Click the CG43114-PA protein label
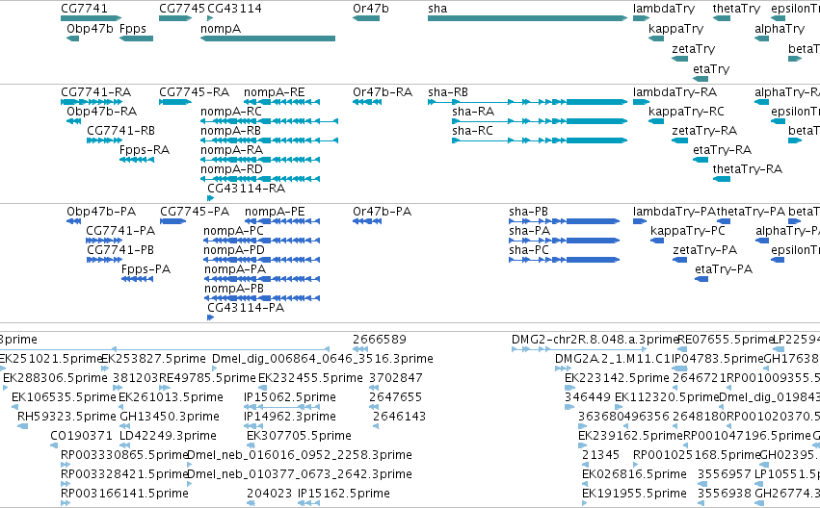 pos(246,308)
